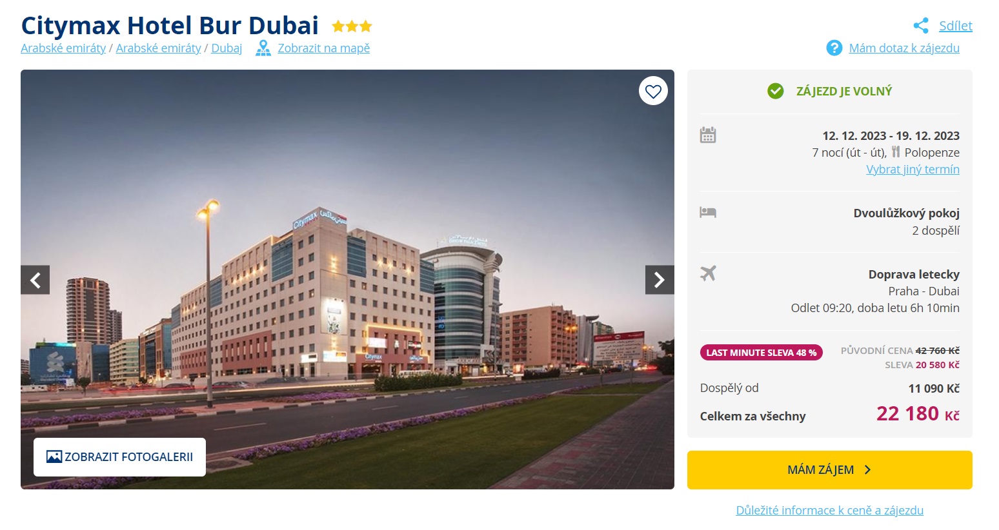The image size is (999, 530).
Task: Click the main hotel photo
Action: click(347, 279)
